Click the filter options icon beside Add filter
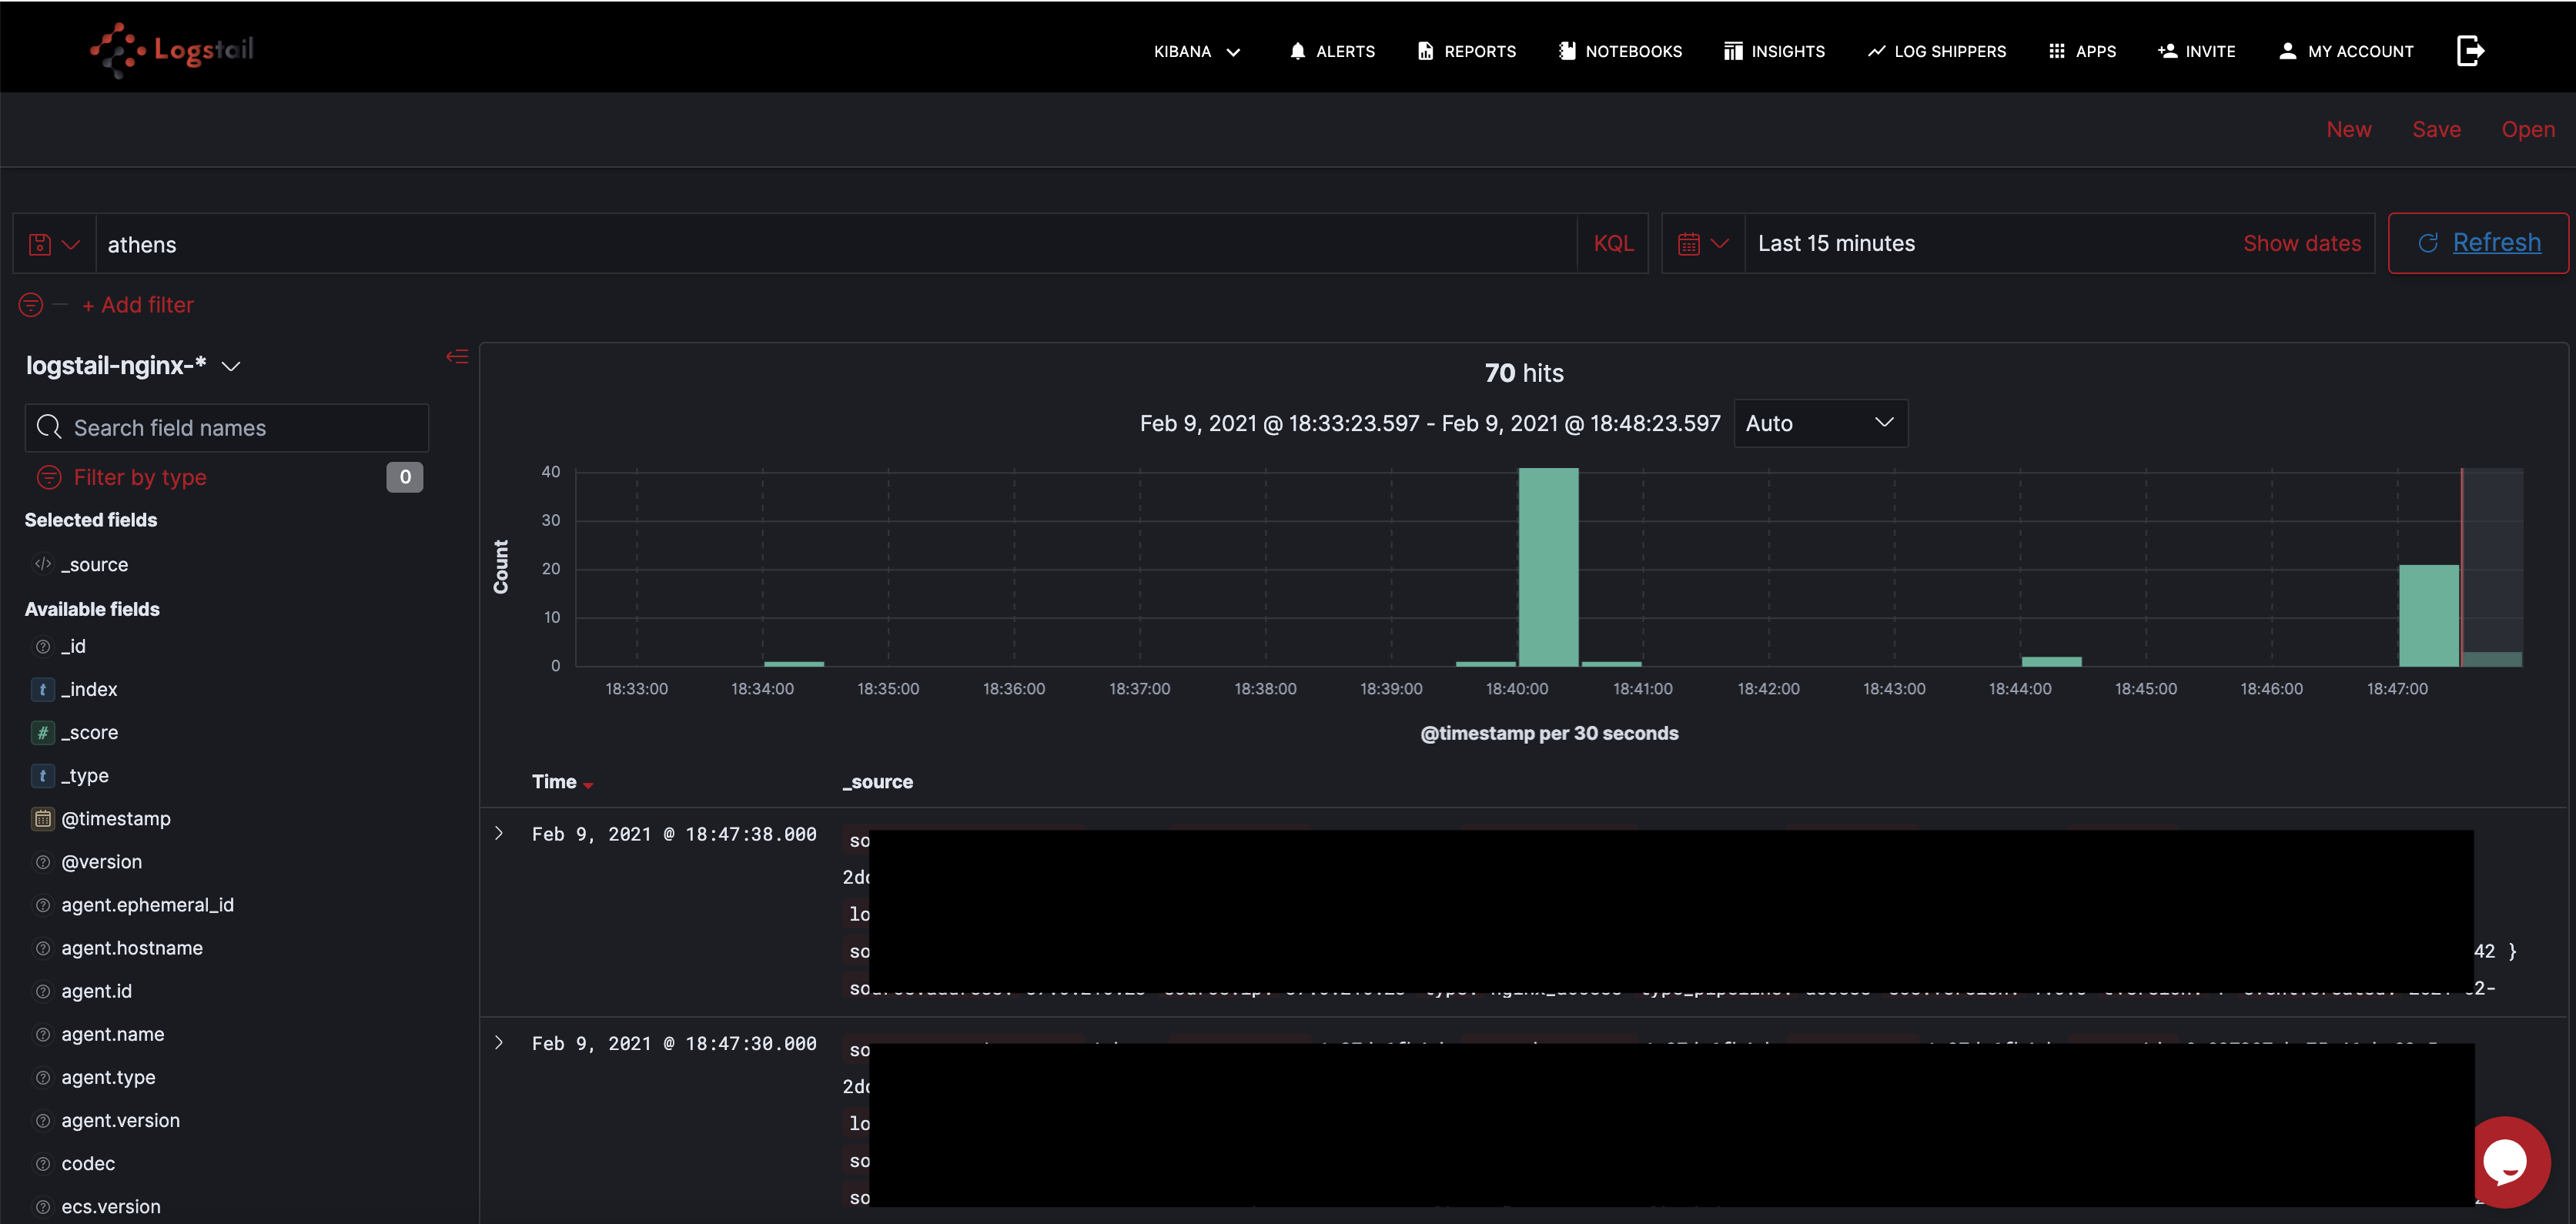The height and width of the screenshot is (1224, 2576). coord(32,305)
